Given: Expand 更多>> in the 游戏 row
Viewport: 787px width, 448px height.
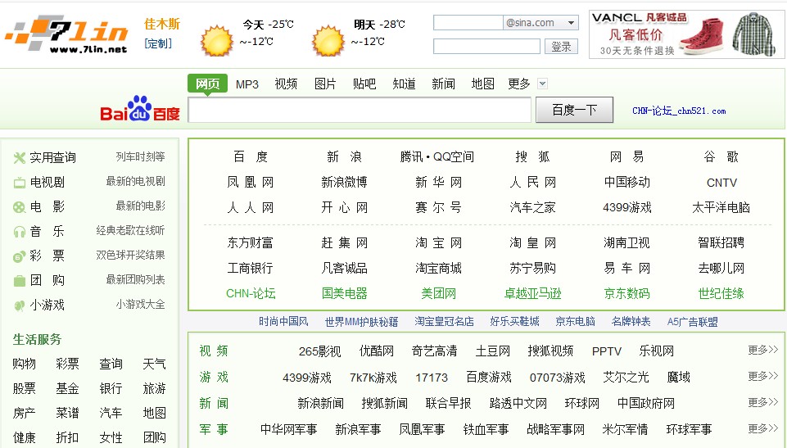Looking at the screenshot, I should tap(762, 376).
